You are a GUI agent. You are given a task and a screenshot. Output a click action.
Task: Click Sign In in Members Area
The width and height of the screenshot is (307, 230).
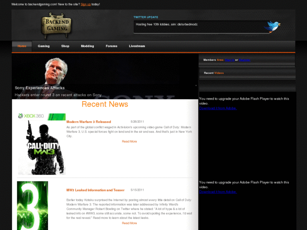click(x=230, y=60)
